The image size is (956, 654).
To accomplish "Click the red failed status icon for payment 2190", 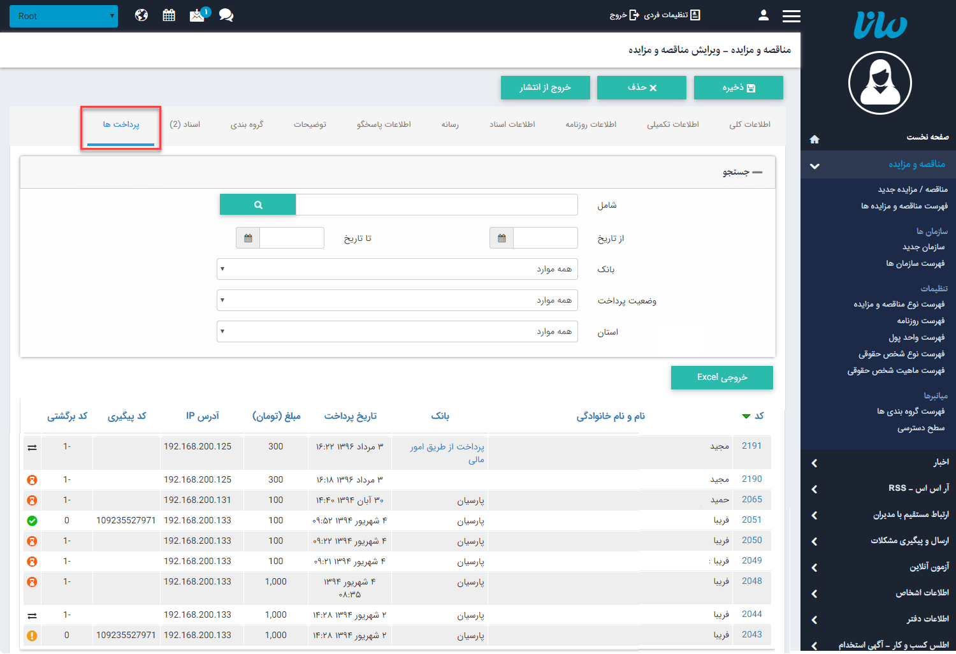I will [32, 479].
